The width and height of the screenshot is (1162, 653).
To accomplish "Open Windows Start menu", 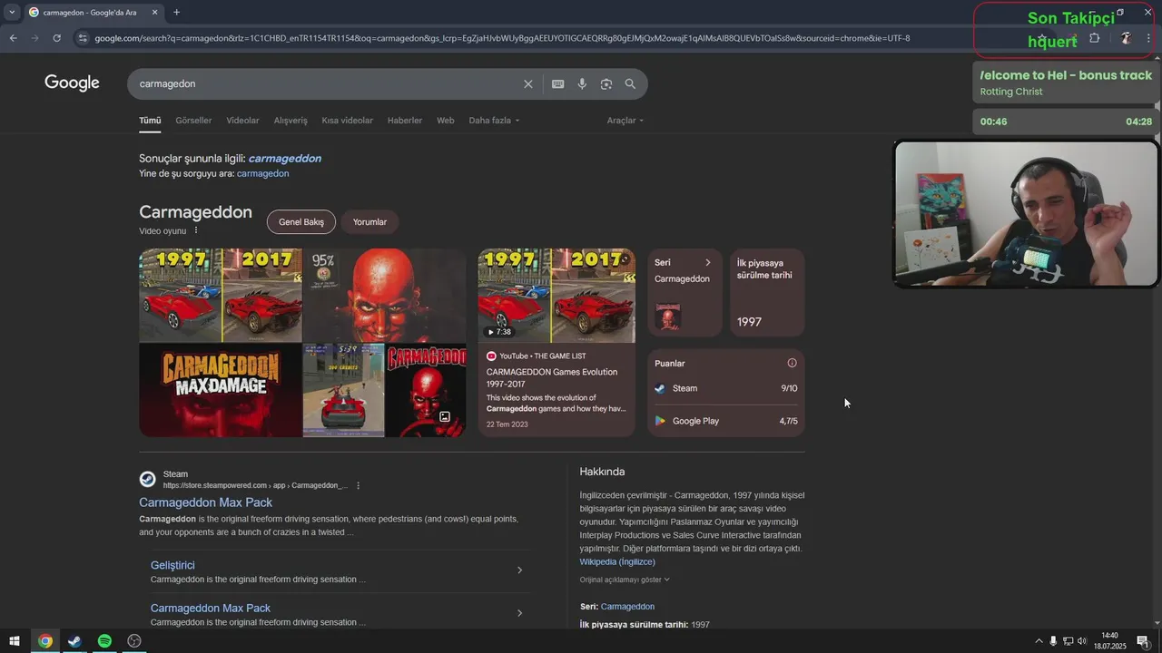I will coord(15,641).
